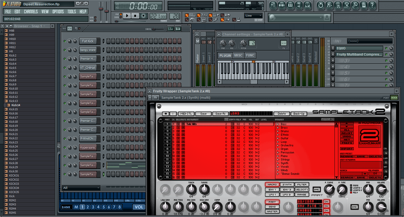The image size is (404, 217).
Task: Click the one-click audio recording microphone icon
Action: point(355,5)
